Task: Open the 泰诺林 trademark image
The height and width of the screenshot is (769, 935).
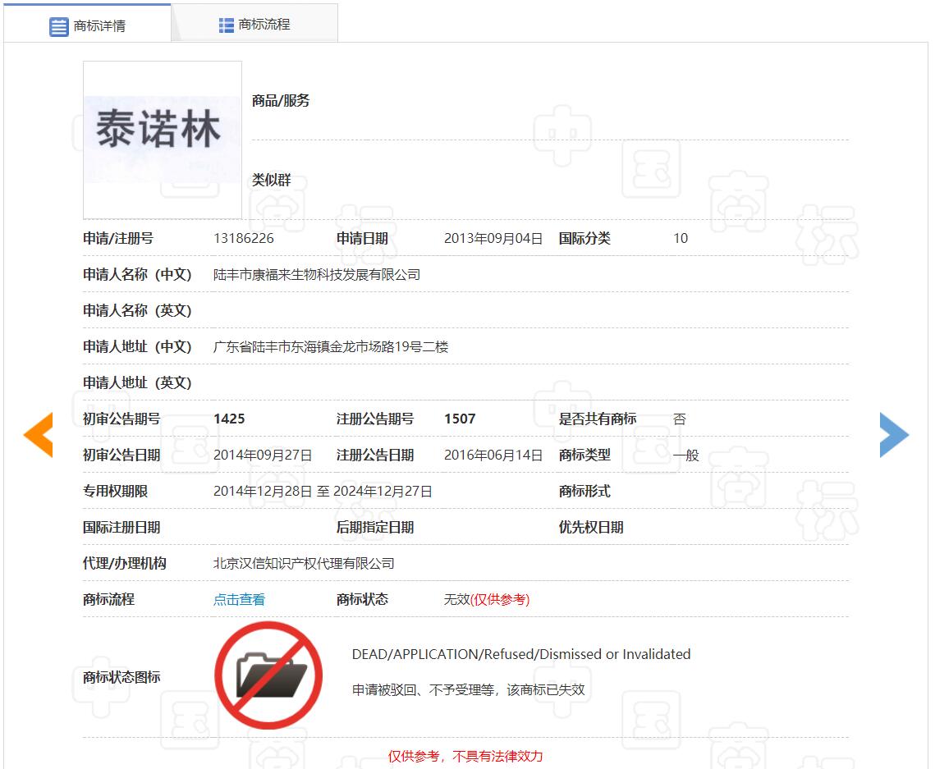Action: (162, 139)
